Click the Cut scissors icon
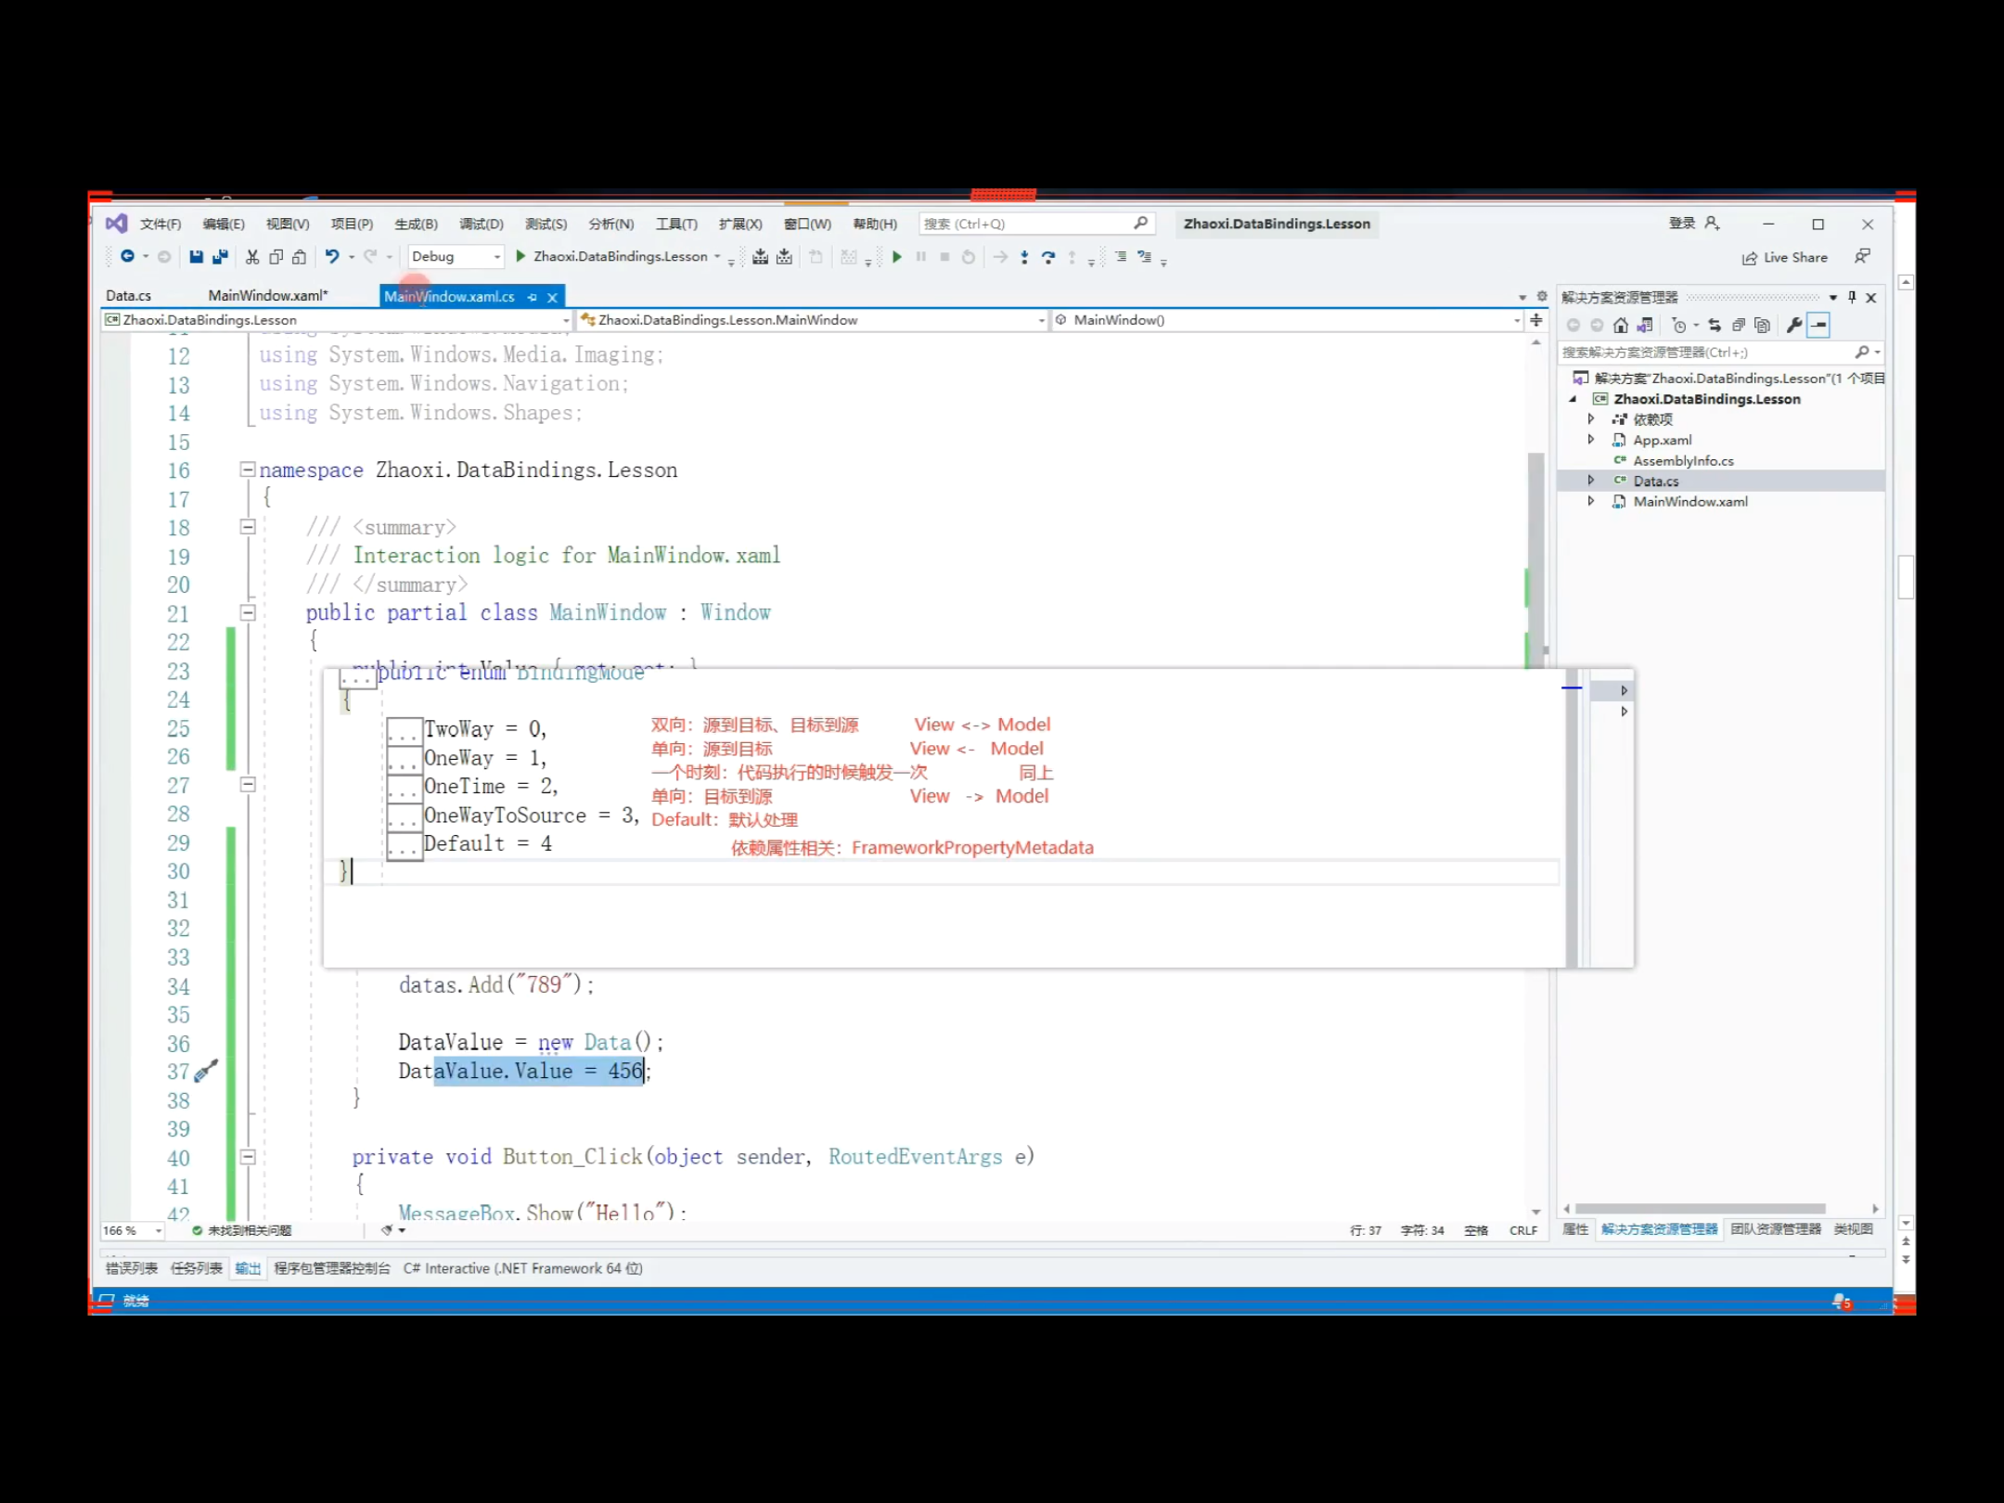The height and width of the screenshot is (1503, 2004). tap(251, 257)
